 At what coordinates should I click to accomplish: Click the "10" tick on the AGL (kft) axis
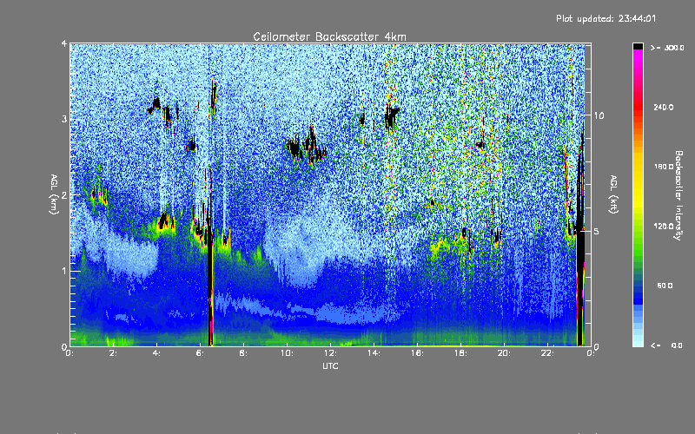click(x=599, y=115)
